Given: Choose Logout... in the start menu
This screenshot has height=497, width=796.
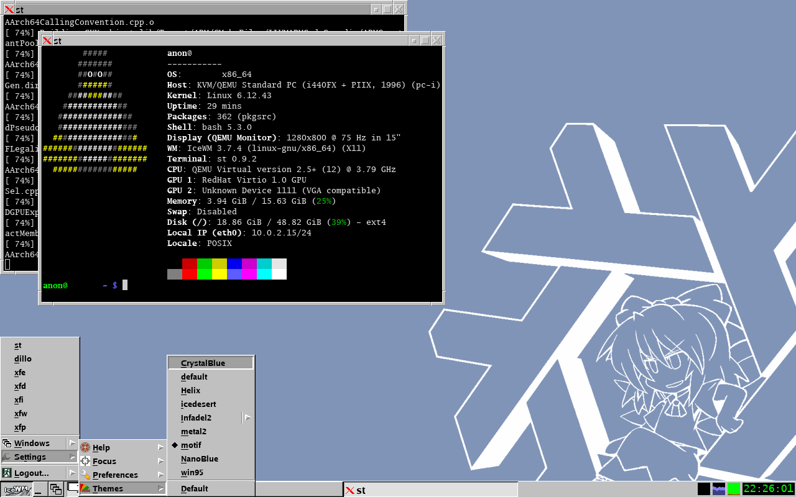Looking at the screenshot, I should point(40,473).
